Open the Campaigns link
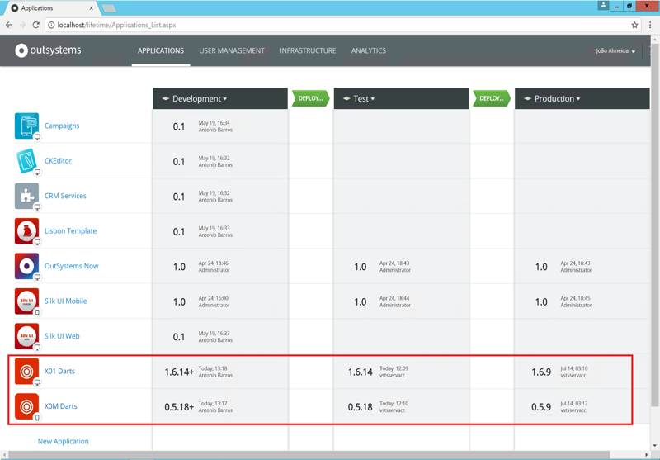Viewport: 660px width, 460px height. click(62, 126)
